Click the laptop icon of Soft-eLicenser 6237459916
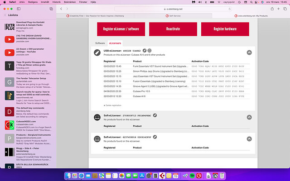 click(97, 139)
